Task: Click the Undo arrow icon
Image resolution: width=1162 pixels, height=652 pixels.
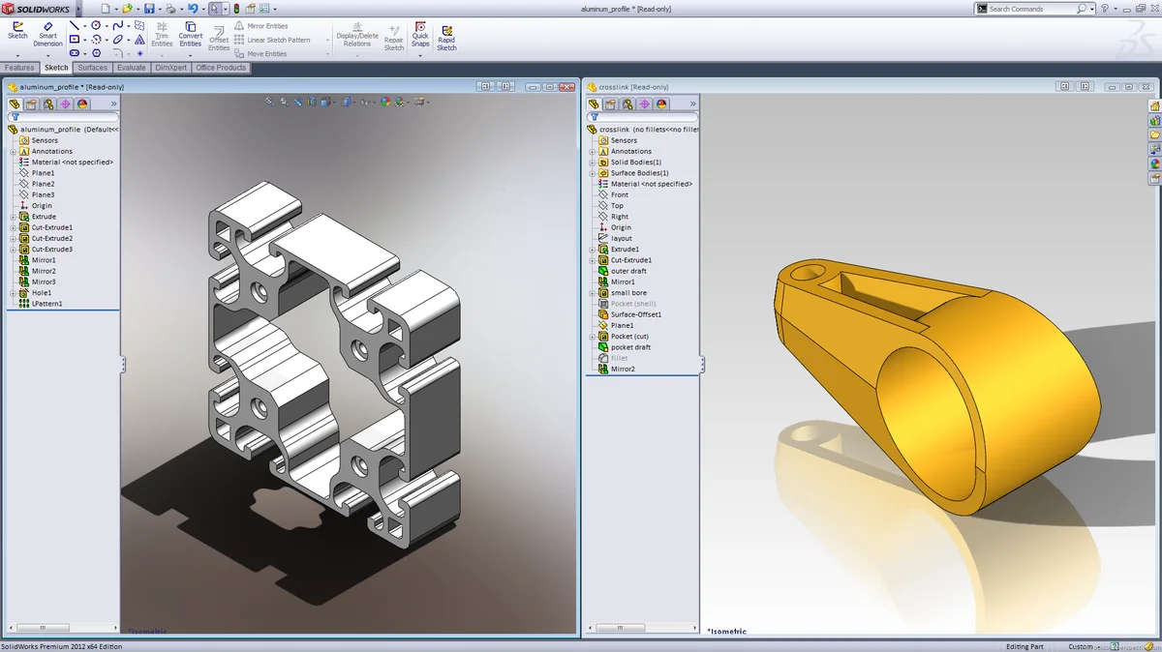Action: click(x=192, y=9)
